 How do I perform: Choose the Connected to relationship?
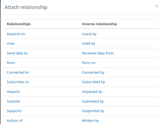18,73
